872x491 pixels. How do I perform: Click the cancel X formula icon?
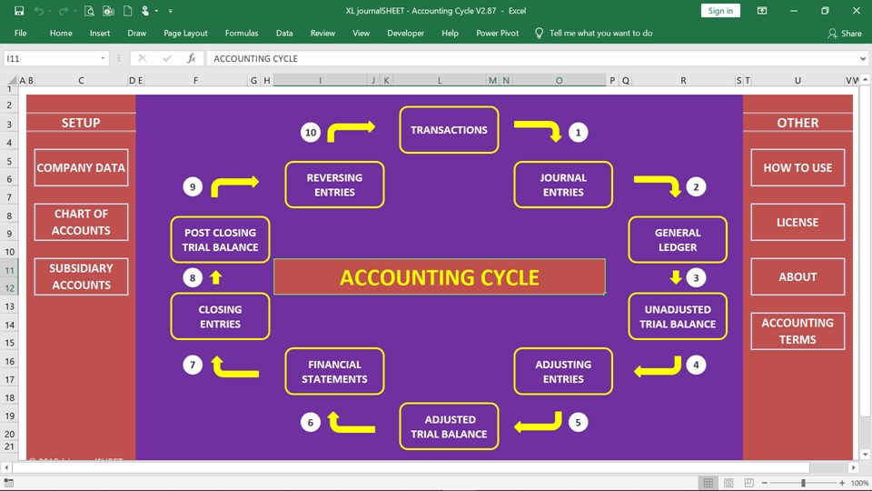tap(142, 58)
